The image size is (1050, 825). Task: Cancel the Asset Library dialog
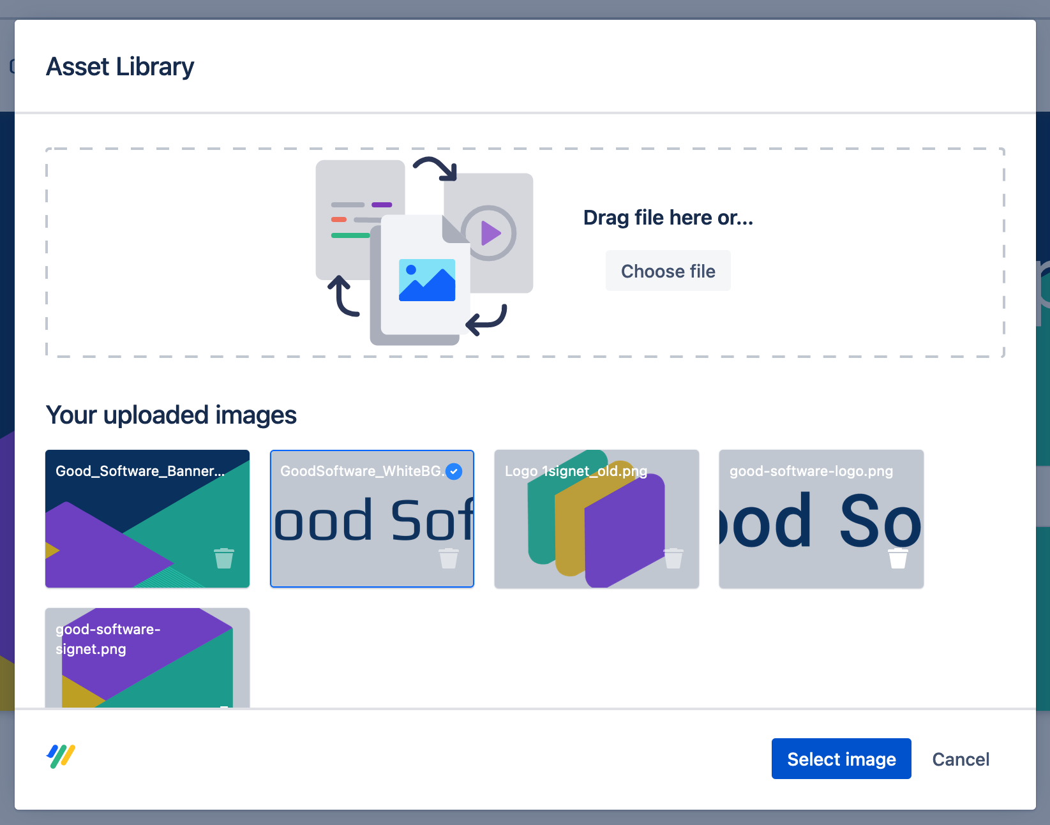tap(960, 759)
